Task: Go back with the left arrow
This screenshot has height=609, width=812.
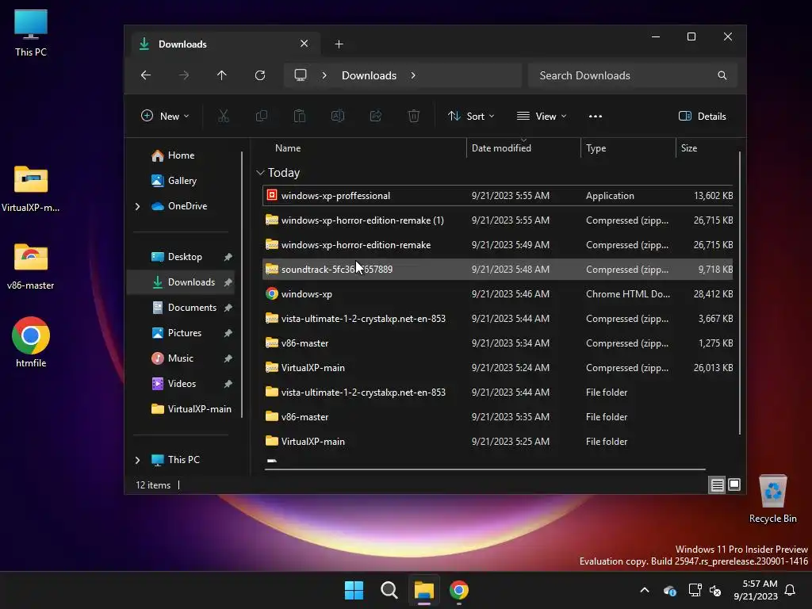Action: pos(146,75)
